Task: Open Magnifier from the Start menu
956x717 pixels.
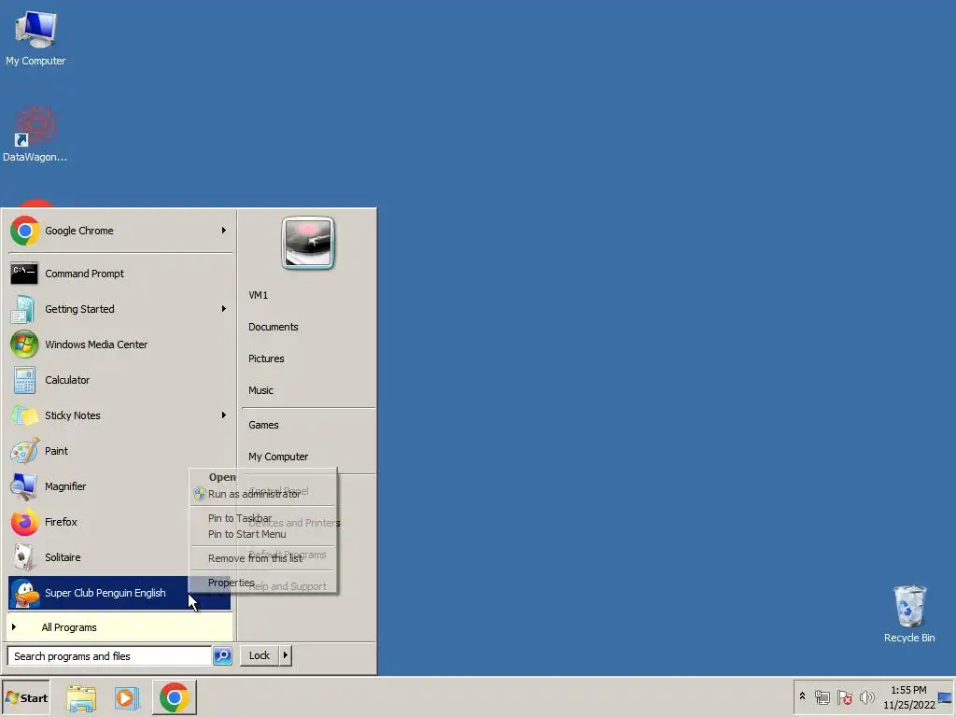Action: (97, 486)
